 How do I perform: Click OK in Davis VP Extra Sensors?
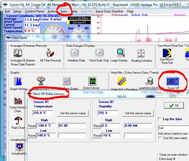pos(174,105)
